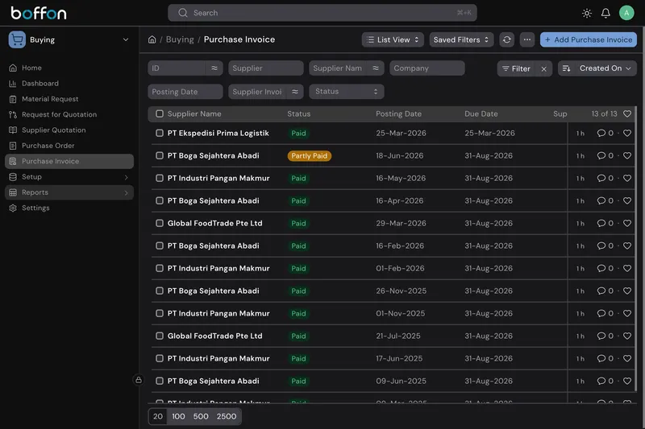Like the 26-Nov-2025 invoice row
Image resolution: width=645 pixels, height=429 pixels.
click(x=627, y=291)
